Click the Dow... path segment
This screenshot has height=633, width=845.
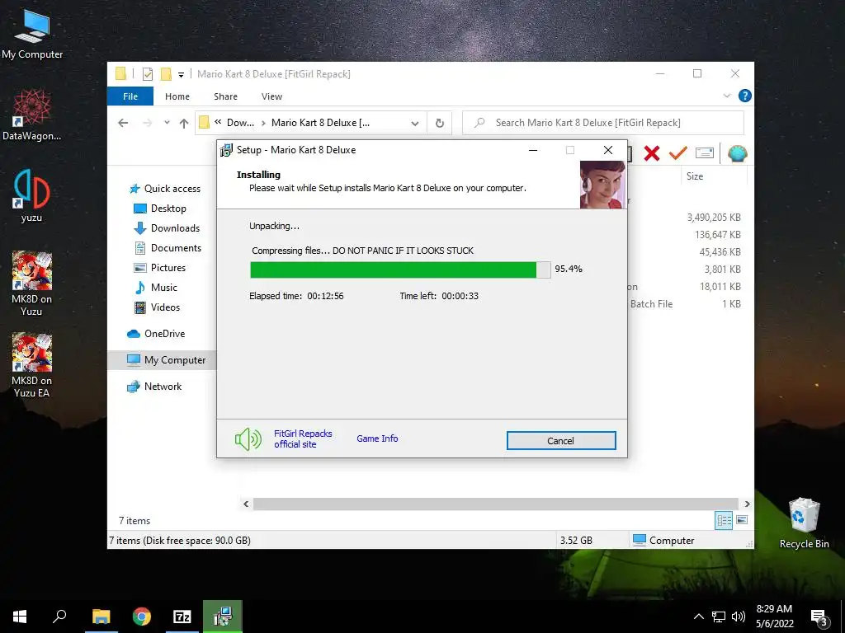pos(240,123)
